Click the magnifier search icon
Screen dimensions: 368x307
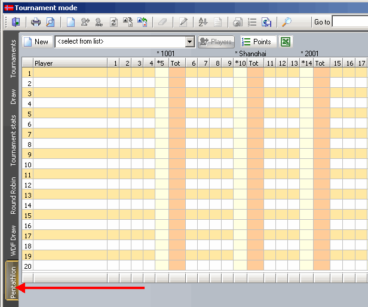tap(287, 22)
